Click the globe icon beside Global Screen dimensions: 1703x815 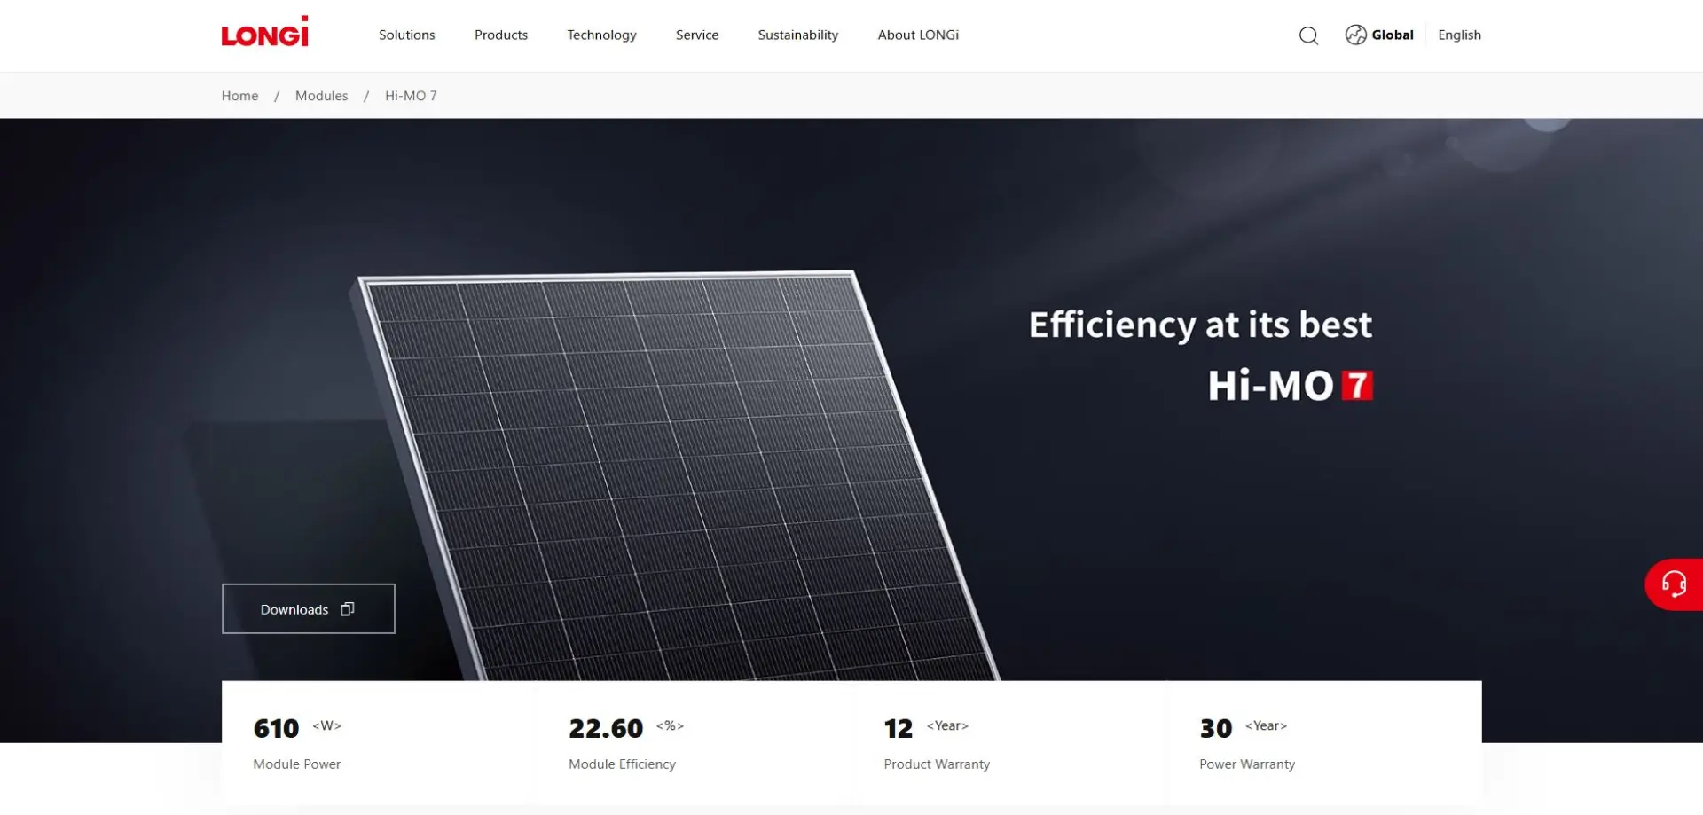(x=1355, y=35)
